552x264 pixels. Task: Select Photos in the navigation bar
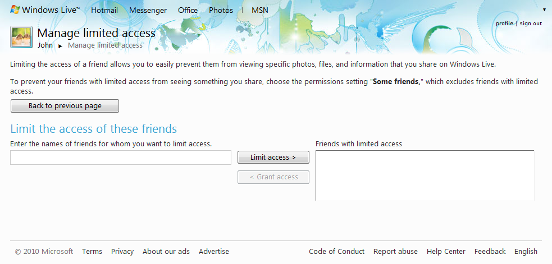coord(221,10)
